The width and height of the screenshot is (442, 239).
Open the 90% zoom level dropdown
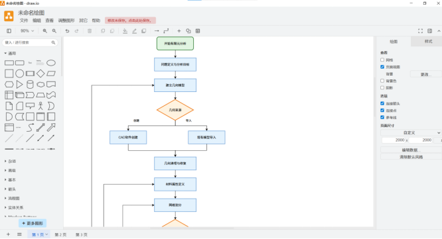pos(27,31)
